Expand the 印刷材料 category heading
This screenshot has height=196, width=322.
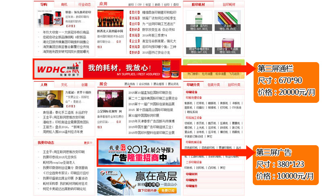coord(191,174)
